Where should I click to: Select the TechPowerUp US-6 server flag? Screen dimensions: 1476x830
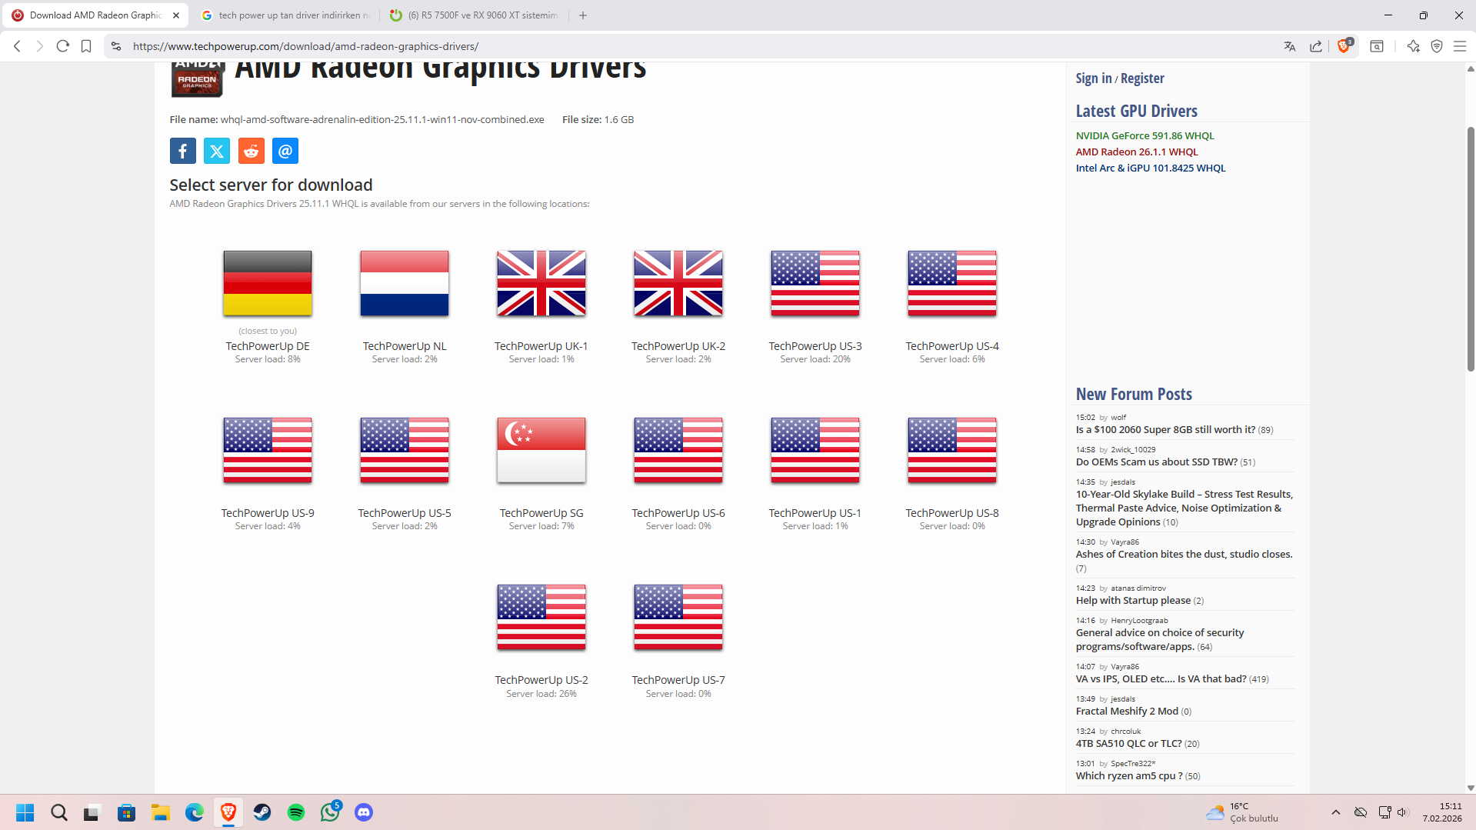[x=678, y=450]
